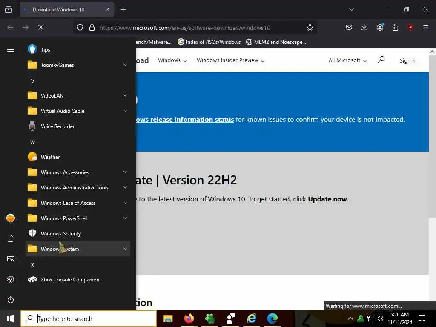436x327 pixels.
Task: Launch Xbox Console Companion
Action: (x=78, y=279)
